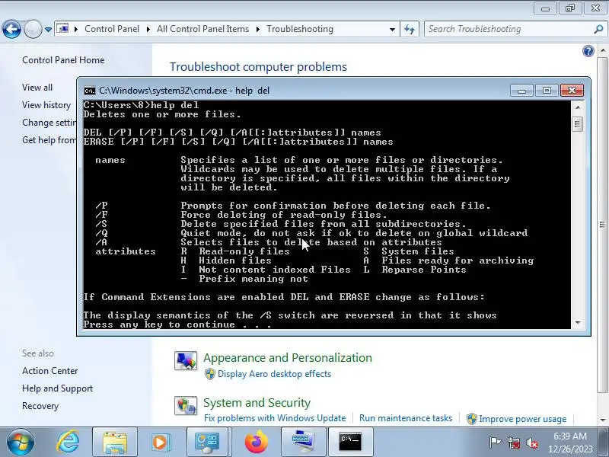Open Display Aero desktop effects
Image resolution: width=609 pixels, height=457 pixels.
click(274, 374)
